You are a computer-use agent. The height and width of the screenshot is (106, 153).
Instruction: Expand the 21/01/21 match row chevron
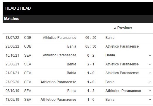pos(150,73)
